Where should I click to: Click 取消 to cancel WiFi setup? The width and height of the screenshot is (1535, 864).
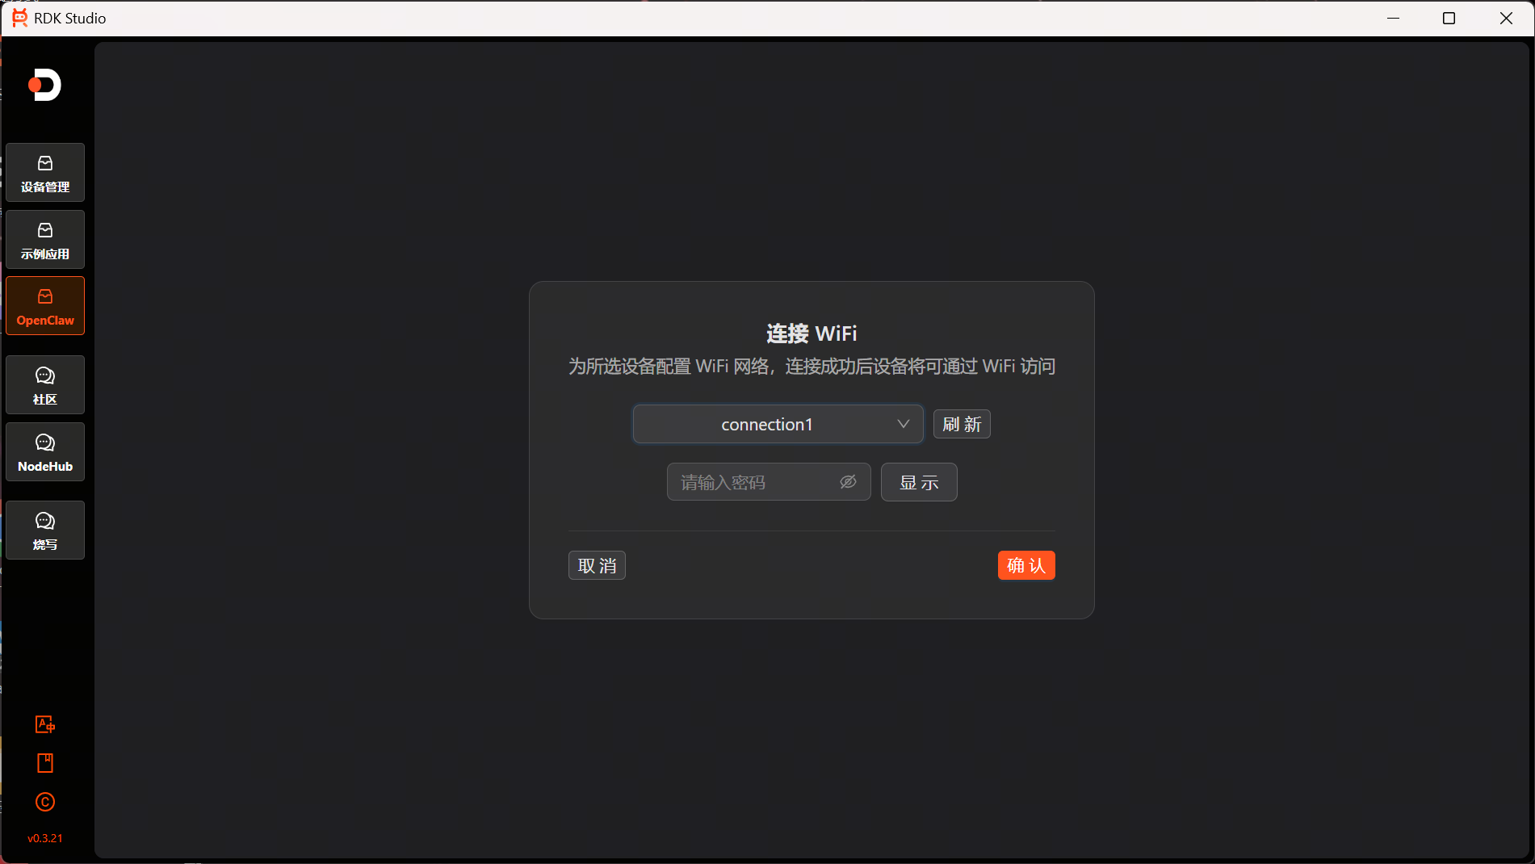(597, 565)
